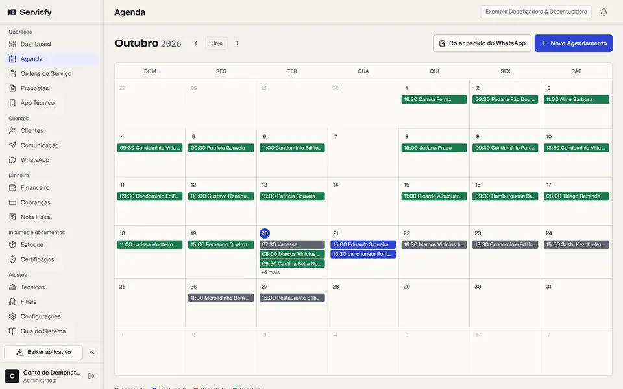Select day 28 cell number
623x389 pixels.
(x=336, y=287)
